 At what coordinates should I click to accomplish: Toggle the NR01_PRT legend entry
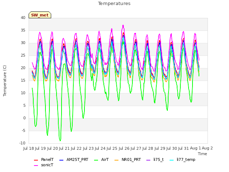[x=127, y=159]
